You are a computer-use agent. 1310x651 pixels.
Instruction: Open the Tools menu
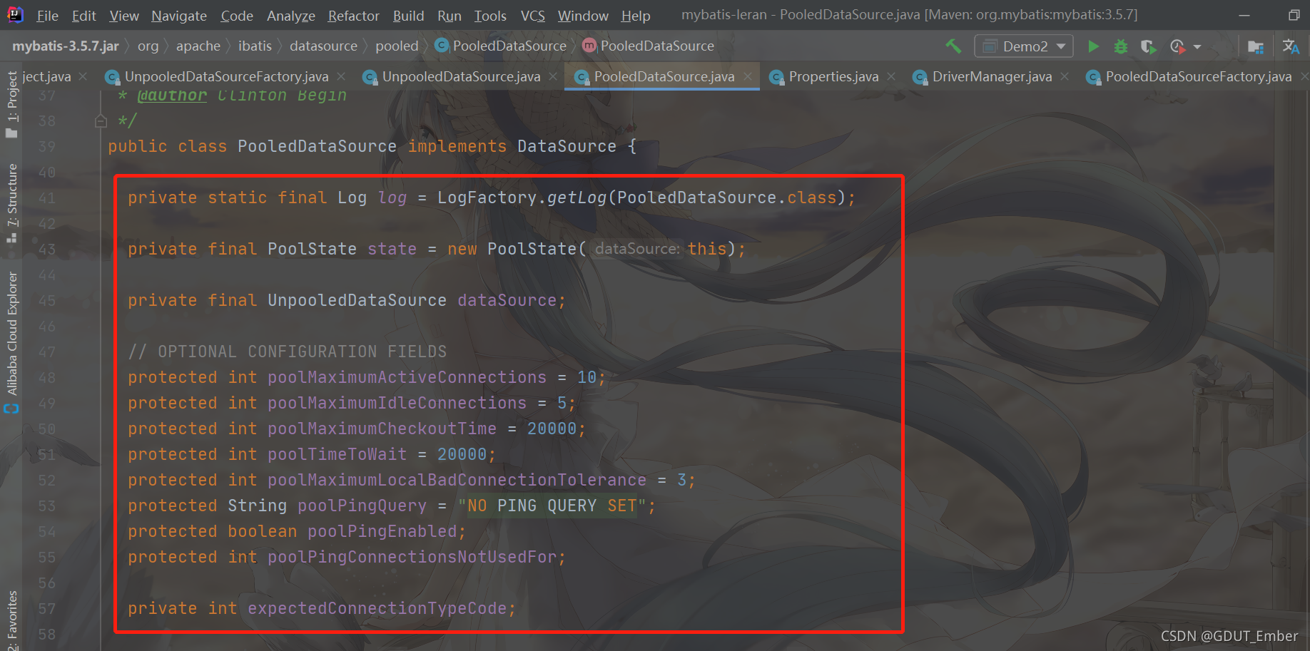coord(491,16)
